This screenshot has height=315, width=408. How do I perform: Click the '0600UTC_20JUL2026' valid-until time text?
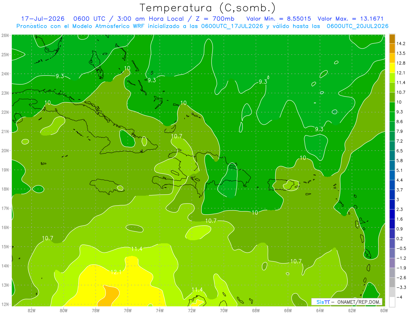tap(357, 26)
